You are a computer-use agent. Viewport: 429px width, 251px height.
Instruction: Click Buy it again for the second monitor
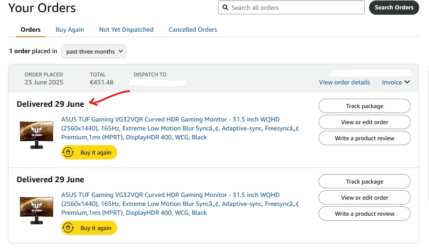[x=89, y=228]
